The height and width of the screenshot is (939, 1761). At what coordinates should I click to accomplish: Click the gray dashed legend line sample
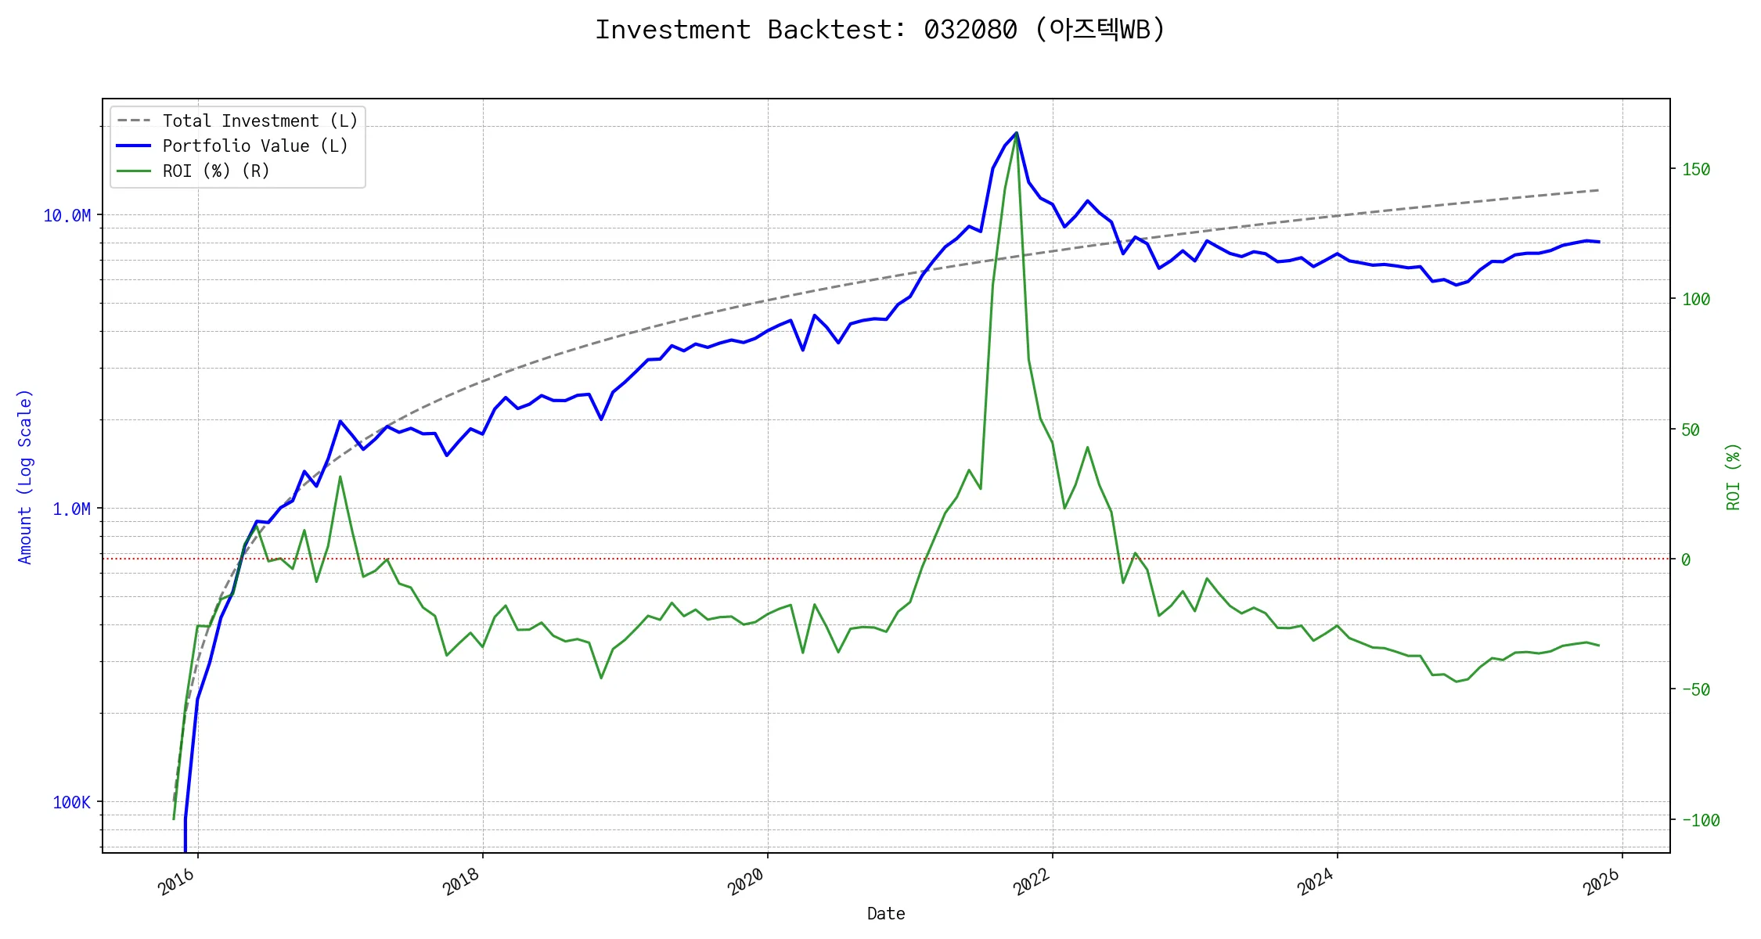tap(134, 121)
